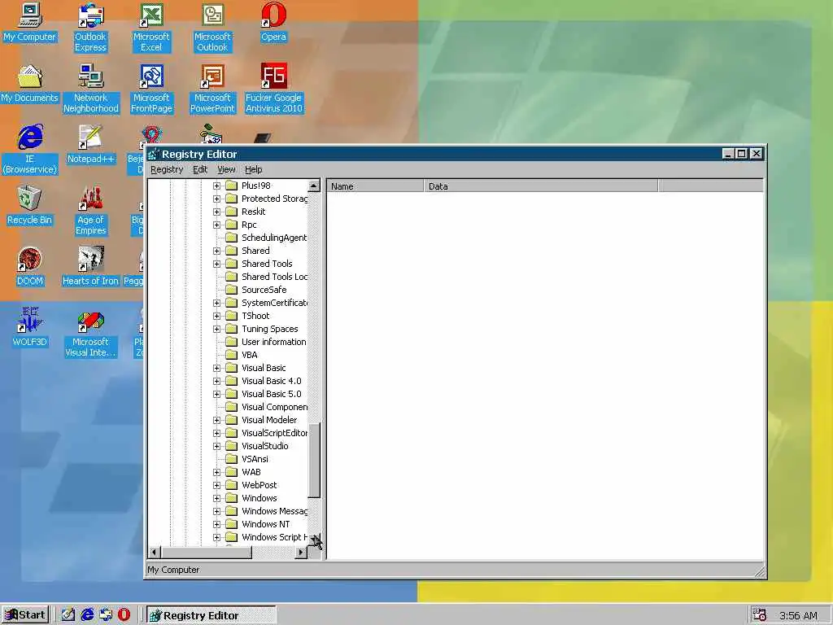This screenshot has height=625, width=833.
Task: Select the WebPost registry key
Action: tap(259, 485)
